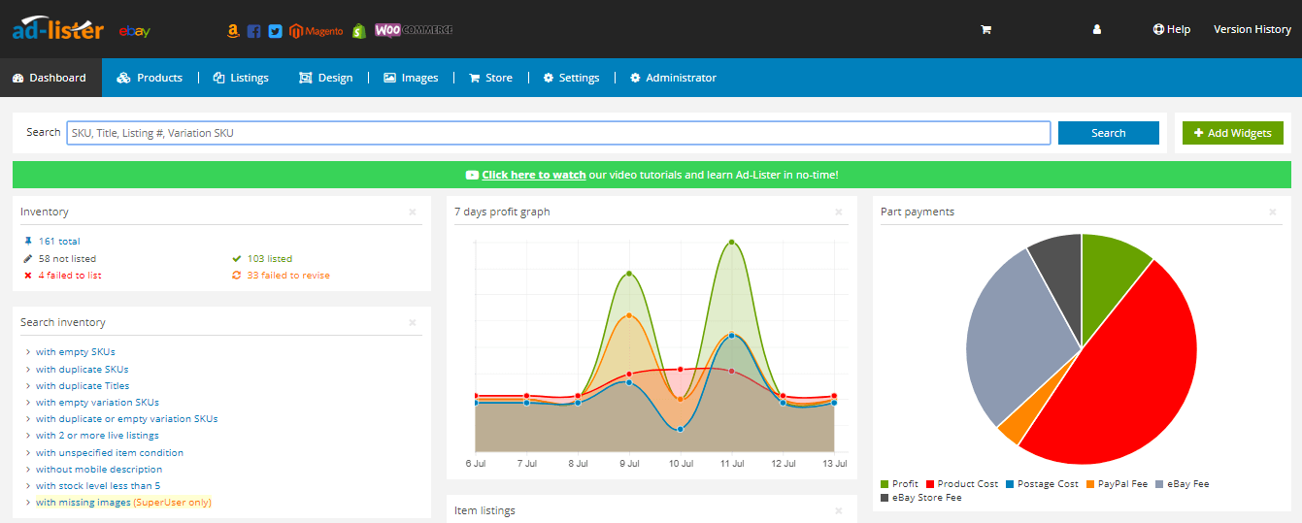Expand 'with empty SKUs' search item
This screenshot has width=1302, height=523.
point(75,352)
